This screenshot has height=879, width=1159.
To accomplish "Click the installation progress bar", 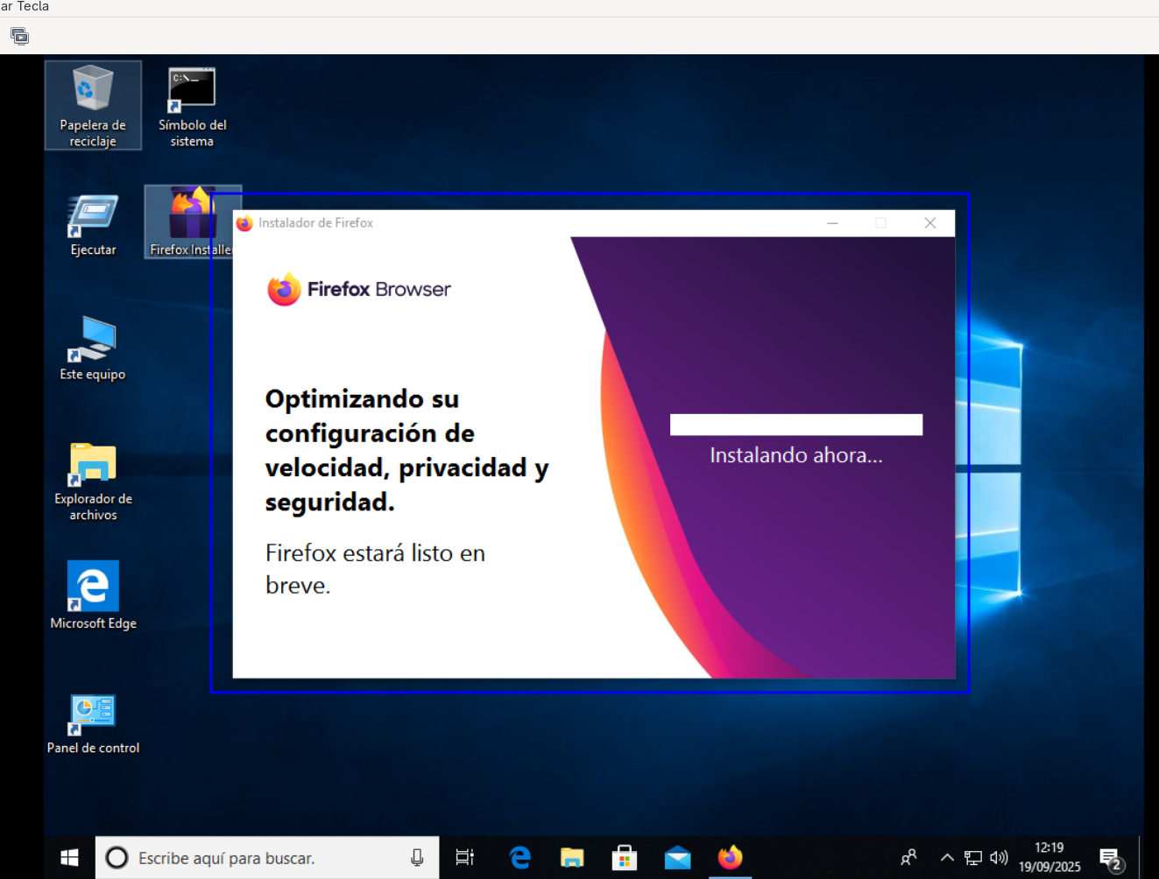I will (x=796, y=425).
